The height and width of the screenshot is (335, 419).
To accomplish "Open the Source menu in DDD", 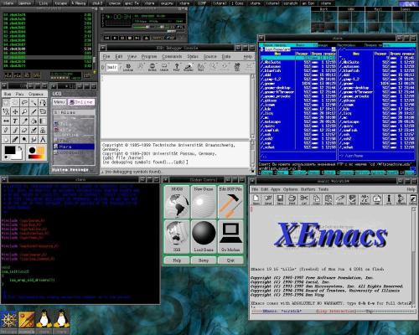I will pos(209,56).
